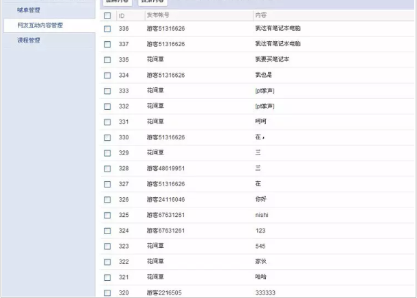This screenshot has width=417, height=298.
Task: Check the box on row 330
Action: 107,138
